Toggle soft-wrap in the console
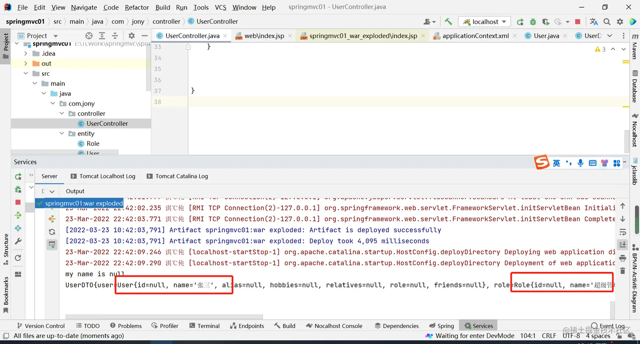 tap(623, 232)
